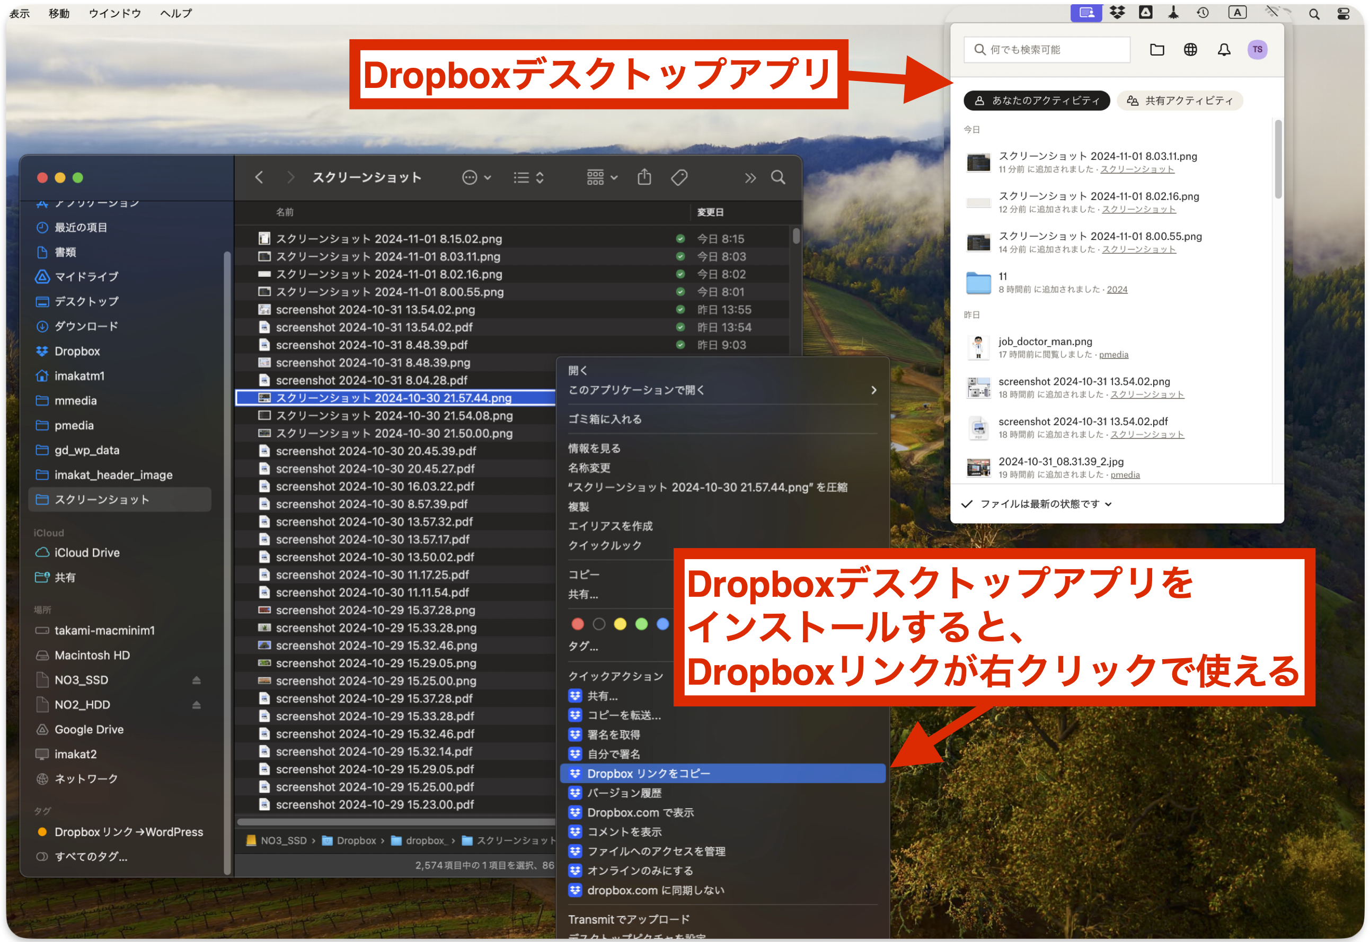Click the Finder tag toolbar icon

[x=679, y=177]
